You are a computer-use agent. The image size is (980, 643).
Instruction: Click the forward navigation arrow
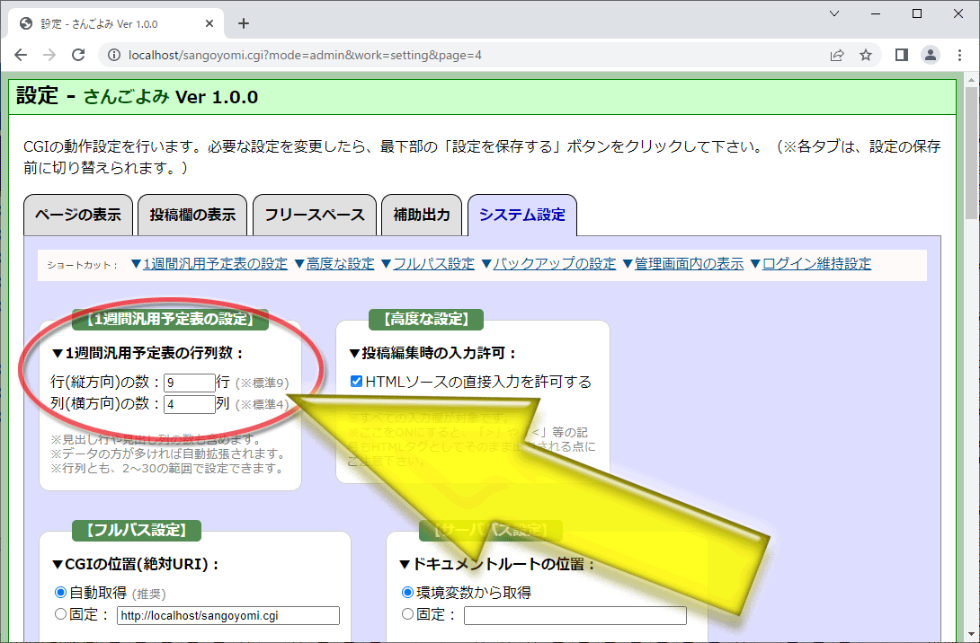tap(49, 55)
